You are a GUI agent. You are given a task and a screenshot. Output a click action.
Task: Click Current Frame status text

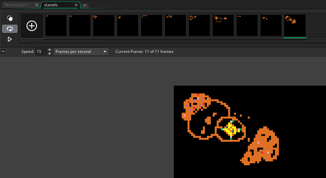point(144,52)
